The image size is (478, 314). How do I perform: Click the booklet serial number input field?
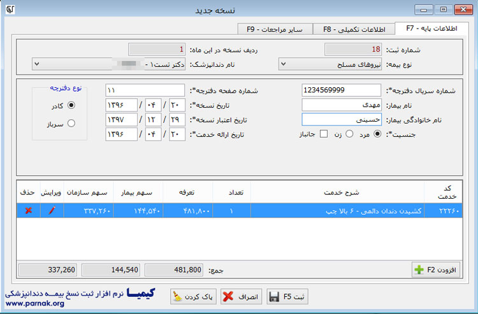tap(341, 90)
